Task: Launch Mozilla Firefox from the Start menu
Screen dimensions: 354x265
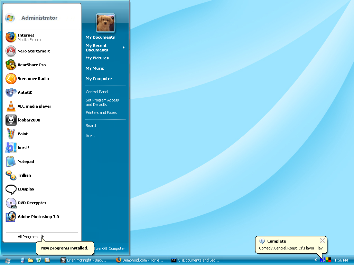Action: 42,37
